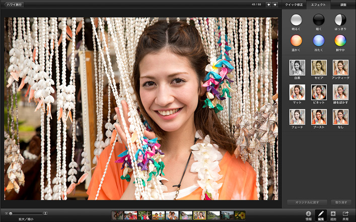Click the オリジナルに戻す button
This screenshot has height=222, width=356.
307,202
